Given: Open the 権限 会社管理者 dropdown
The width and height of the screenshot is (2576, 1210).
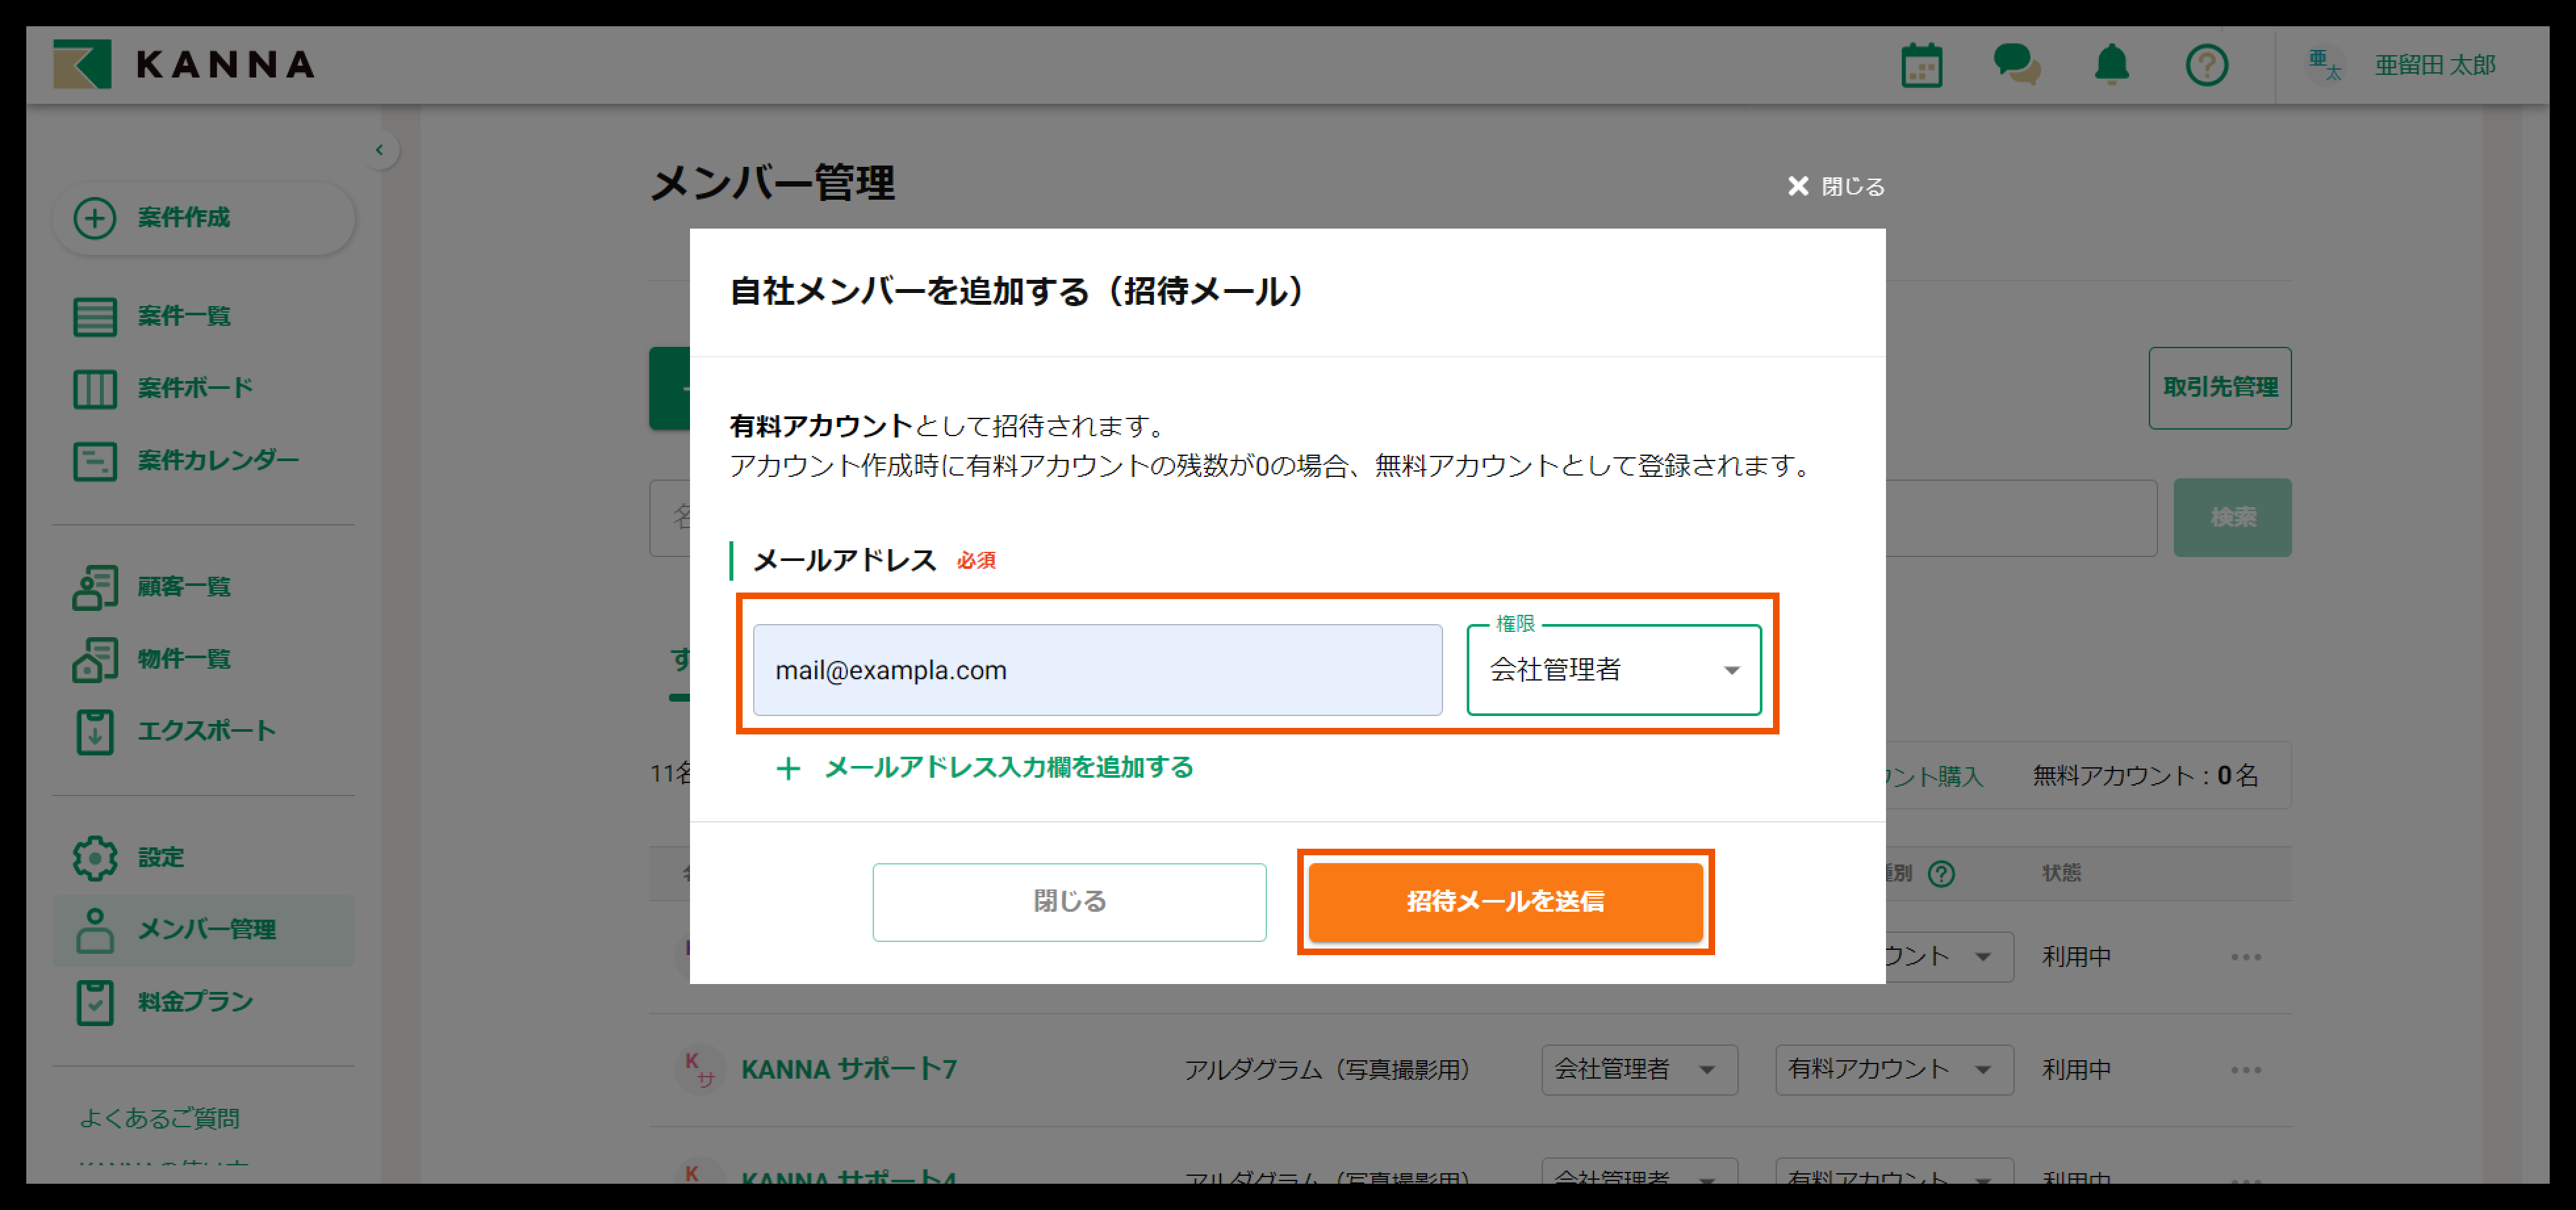Looking at the screenshot, I should 1613,670.
